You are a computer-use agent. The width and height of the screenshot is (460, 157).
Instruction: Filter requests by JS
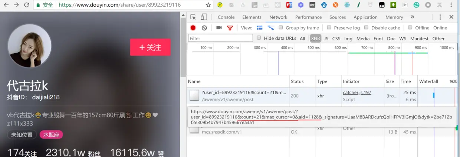(x=326, y=39)
